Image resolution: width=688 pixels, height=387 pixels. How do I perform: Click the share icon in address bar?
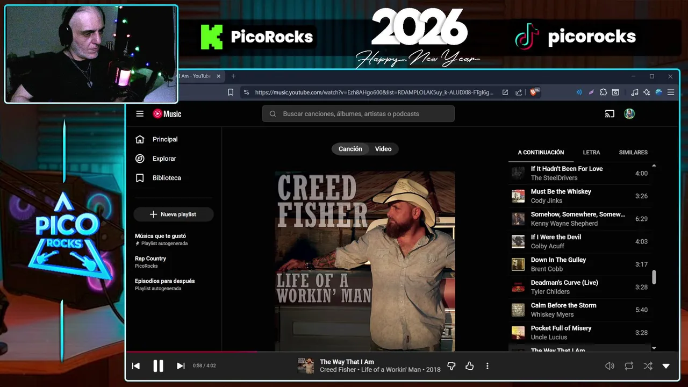tap(519, 92)
